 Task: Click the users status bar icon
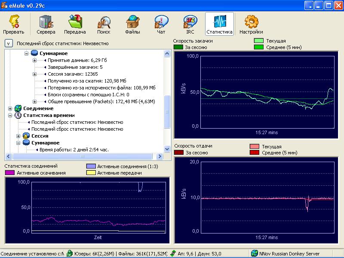point(70,253)
